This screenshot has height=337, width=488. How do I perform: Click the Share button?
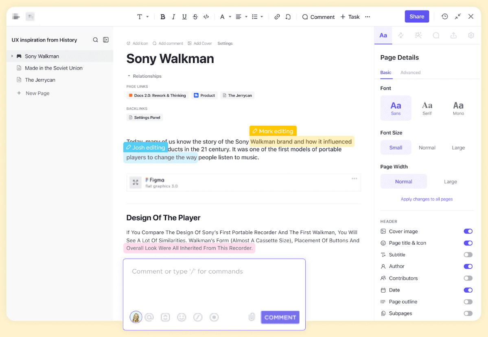pyautogui.click(x=416, y=16)
